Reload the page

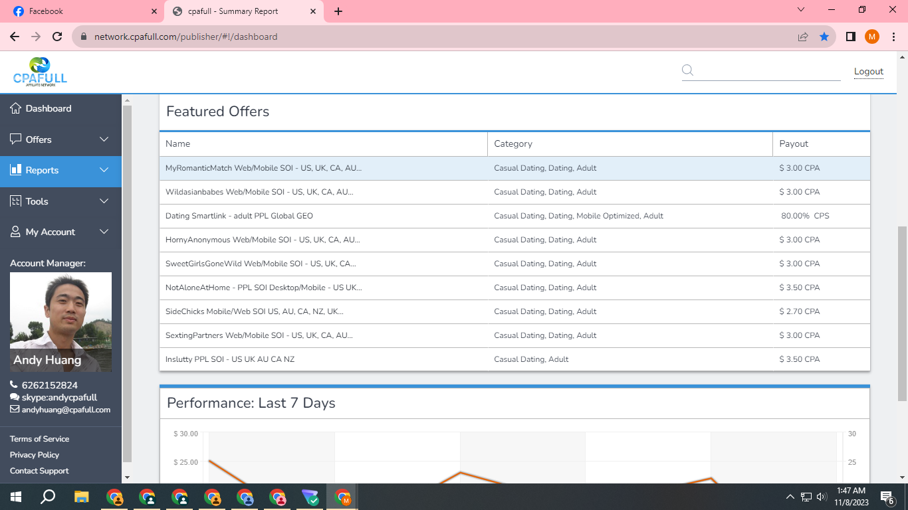point(57,37)
